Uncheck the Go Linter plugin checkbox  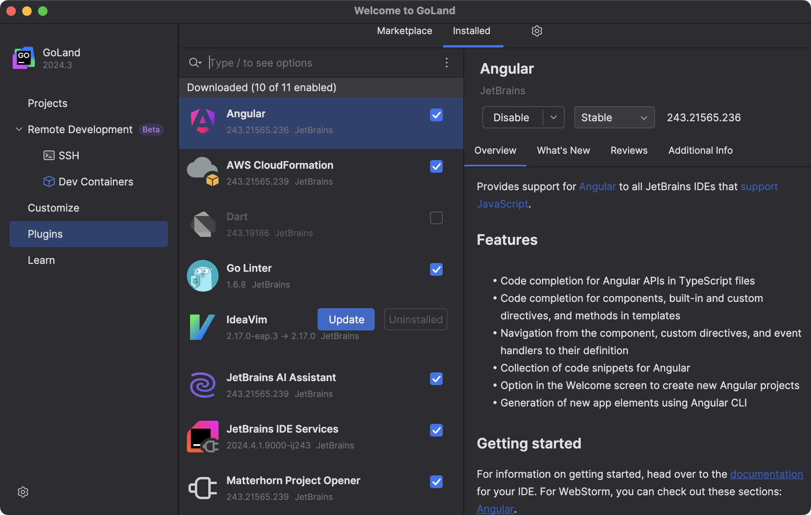pos(436,269)
